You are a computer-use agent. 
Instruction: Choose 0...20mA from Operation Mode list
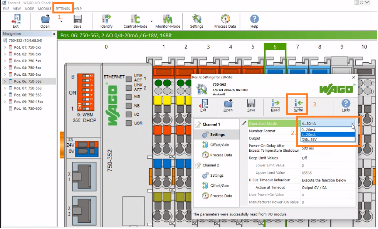(x=328, y=130)
